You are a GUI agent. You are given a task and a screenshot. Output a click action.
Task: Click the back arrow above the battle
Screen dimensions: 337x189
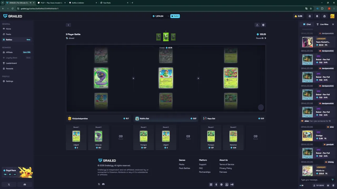point(68,25)
